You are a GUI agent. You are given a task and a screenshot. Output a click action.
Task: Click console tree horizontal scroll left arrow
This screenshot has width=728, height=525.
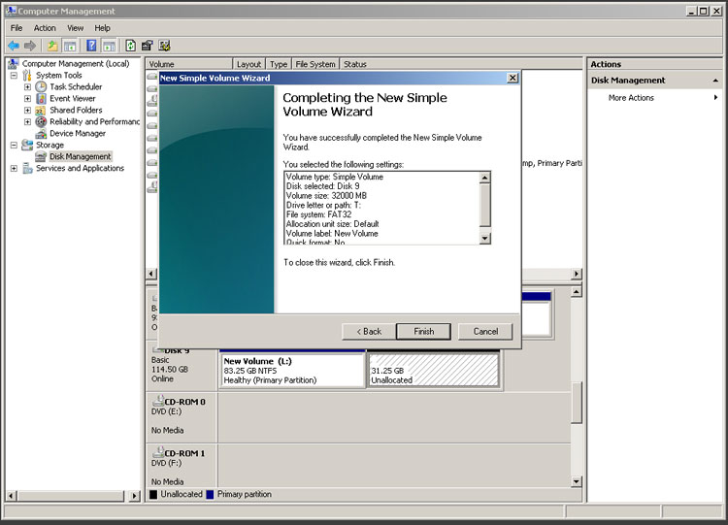click(11, 496)
